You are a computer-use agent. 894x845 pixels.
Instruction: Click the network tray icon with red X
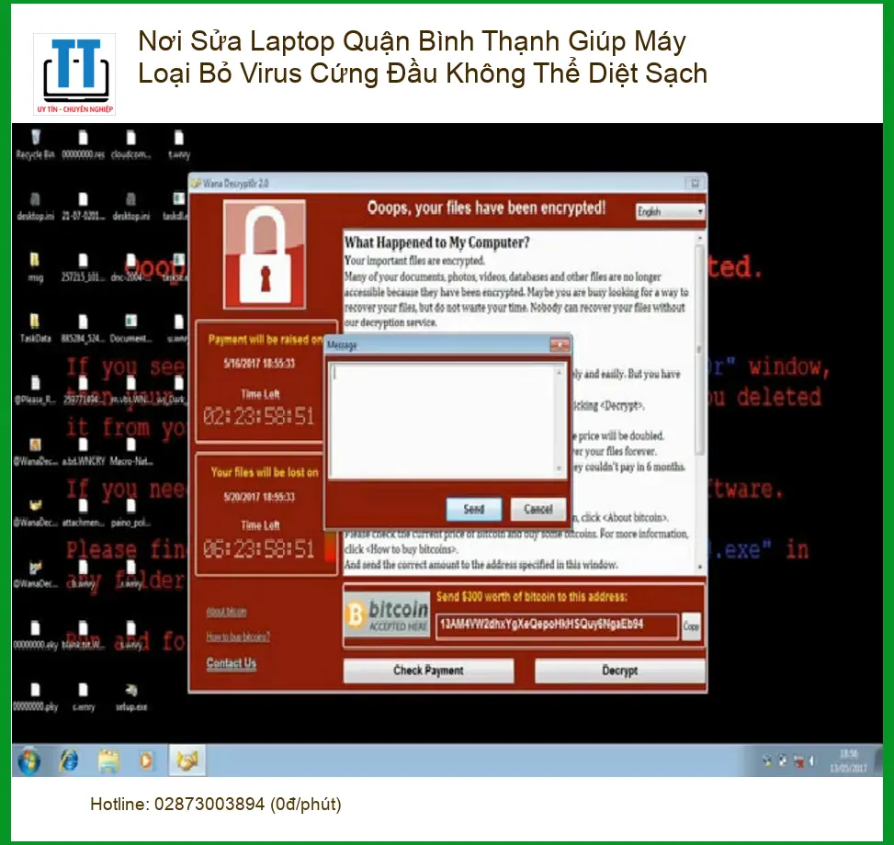pos(798,760)
